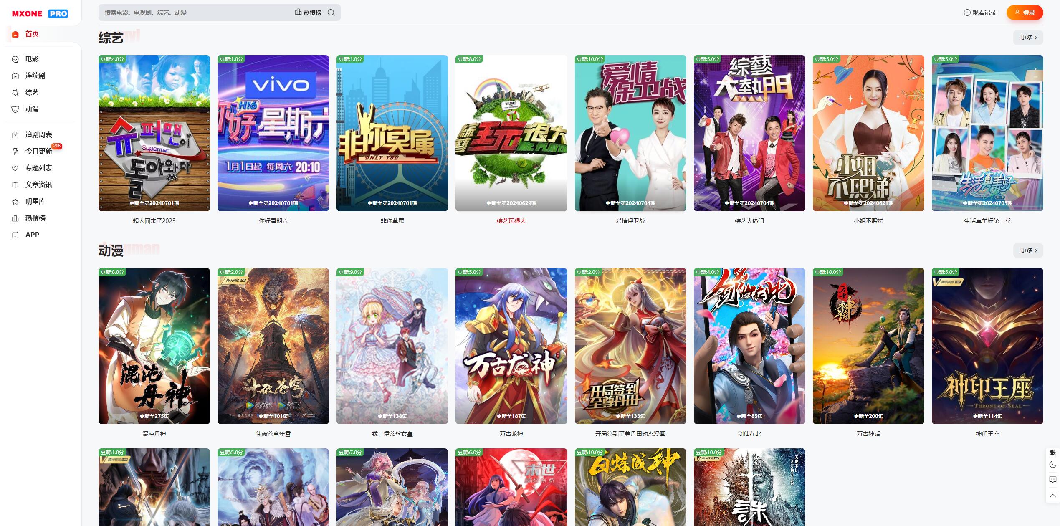Click the 观看记录 clock icon
This screenshot has height=526, width=1060.
tap(967, 13)
